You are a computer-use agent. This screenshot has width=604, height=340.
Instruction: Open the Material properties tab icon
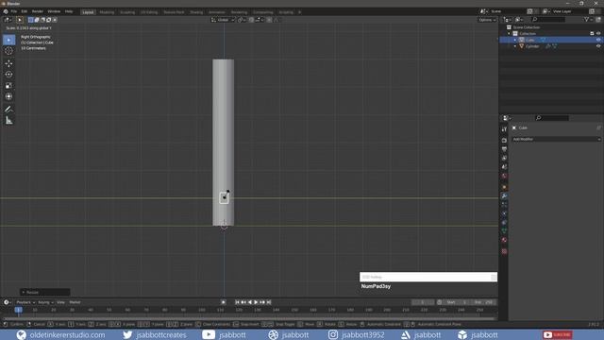pyautogui.click(x=504, y=240)
